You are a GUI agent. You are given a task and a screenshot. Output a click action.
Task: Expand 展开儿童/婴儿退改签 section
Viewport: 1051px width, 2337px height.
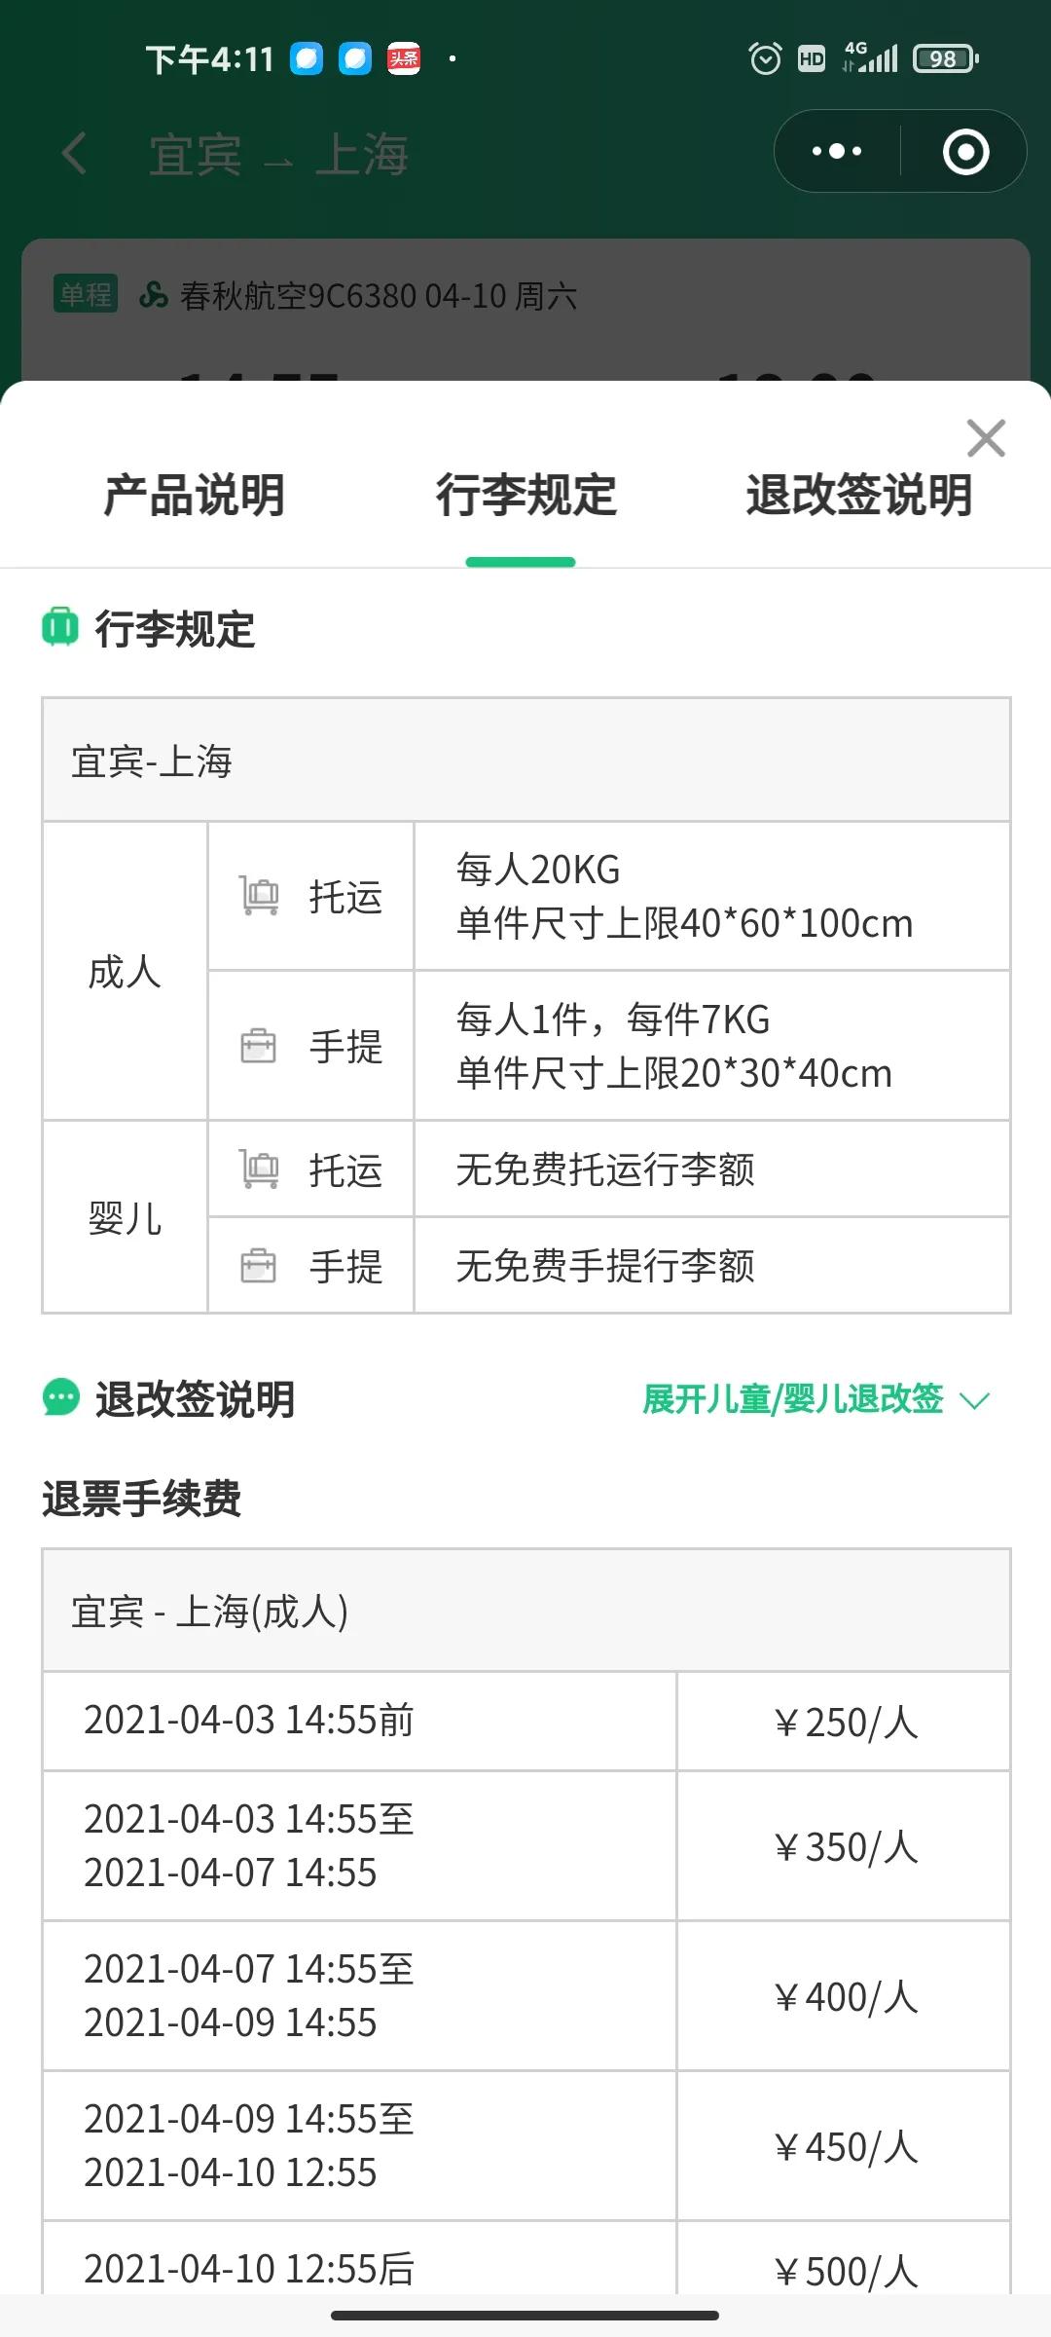(792, 1399)
